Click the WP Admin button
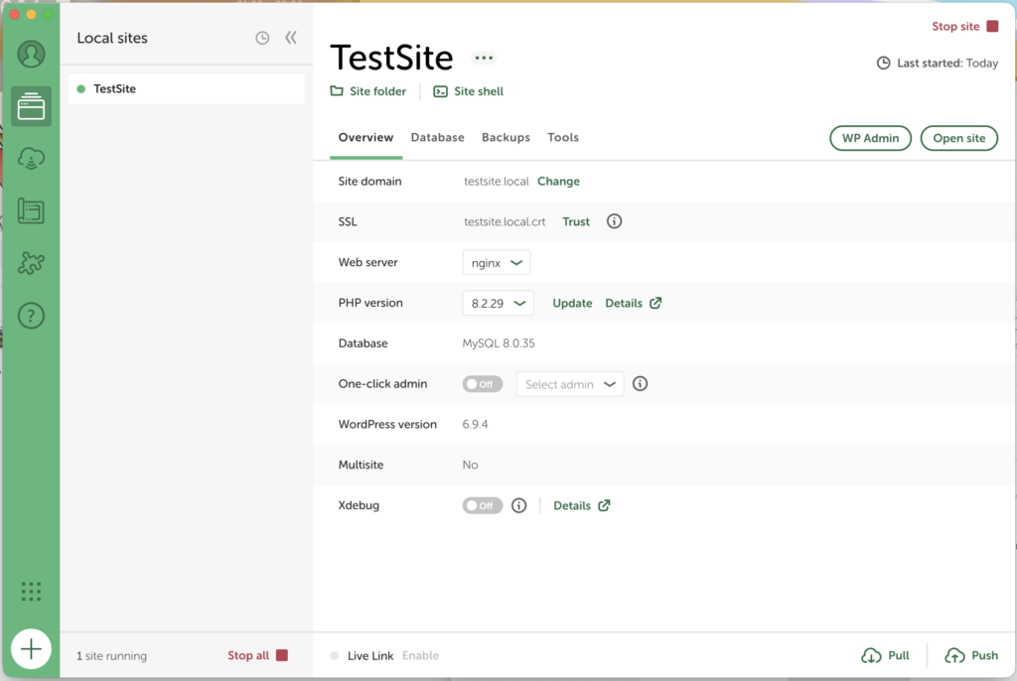 (870, 138)
